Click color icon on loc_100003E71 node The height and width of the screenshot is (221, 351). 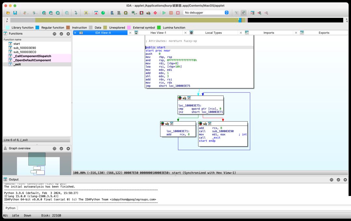pos(162,123)
